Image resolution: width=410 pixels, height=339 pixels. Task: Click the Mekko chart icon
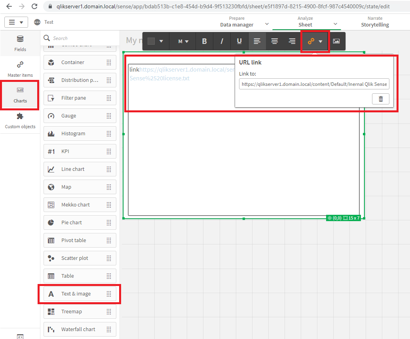[x=51, y=205]
